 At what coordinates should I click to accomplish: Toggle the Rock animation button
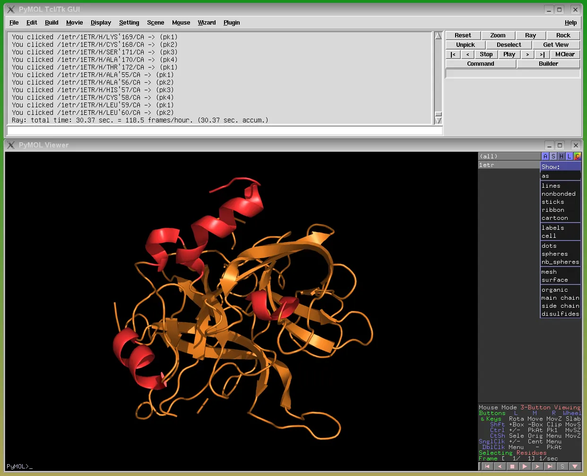click(x=563, y=35)
